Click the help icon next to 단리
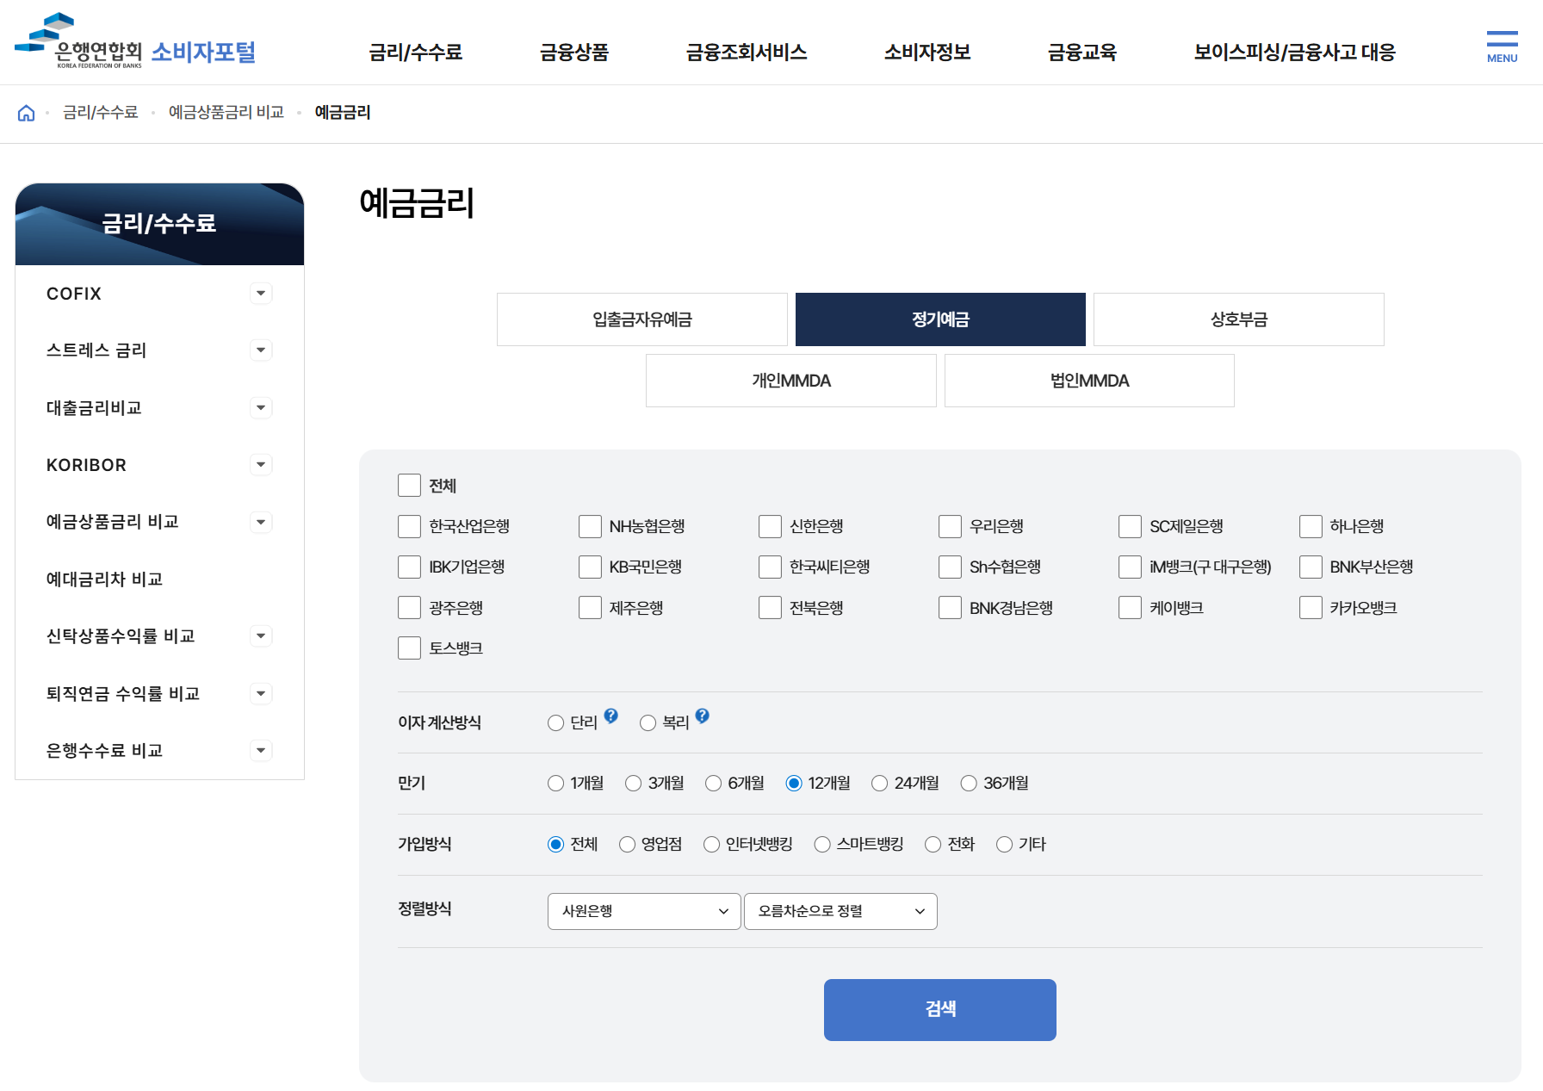 pos(611,716)
